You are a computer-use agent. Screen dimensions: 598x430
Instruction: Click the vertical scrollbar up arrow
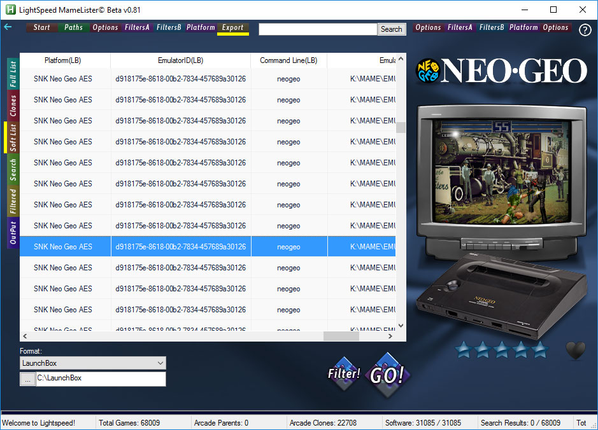[401, 59]
